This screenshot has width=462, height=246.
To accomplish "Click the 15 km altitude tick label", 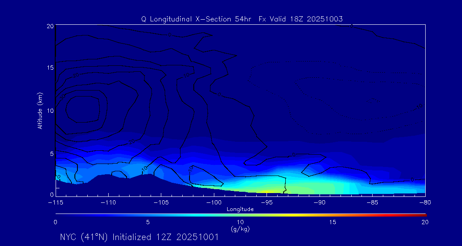I will 49,68.
